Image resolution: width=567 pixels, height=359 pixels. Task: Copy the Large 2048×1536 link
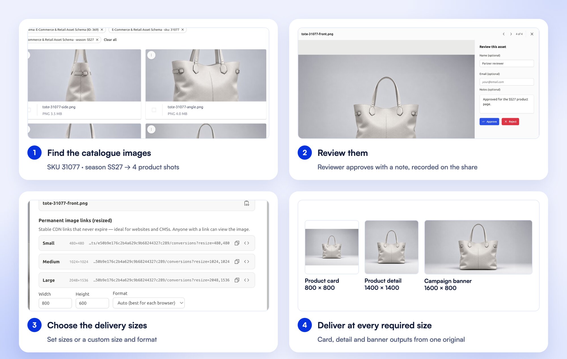tap(237, 280)
